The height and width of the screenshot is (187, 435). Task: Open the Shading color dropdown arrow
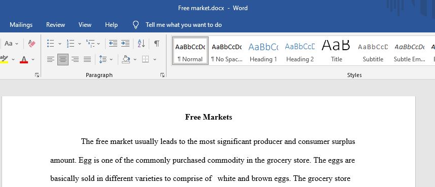pos(135,59)
